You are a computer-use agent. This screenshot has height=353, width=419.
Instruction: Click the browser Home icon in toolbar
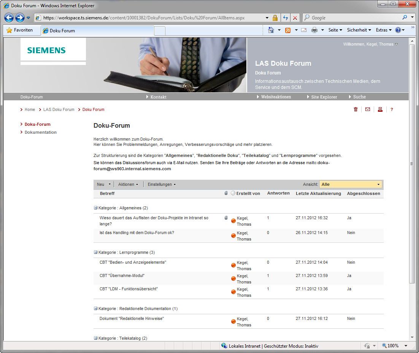tap(271, 30)
